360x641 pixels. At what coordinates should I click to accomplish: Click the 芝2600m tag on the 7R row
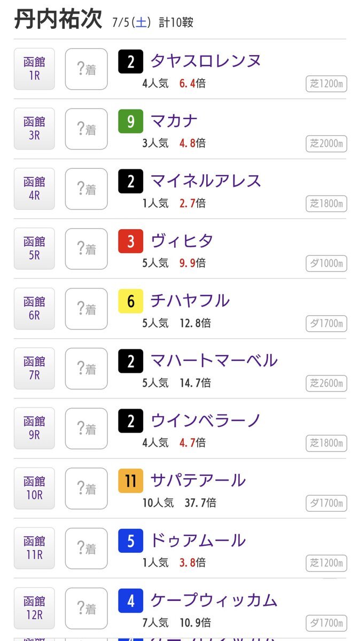click(327, 383)
